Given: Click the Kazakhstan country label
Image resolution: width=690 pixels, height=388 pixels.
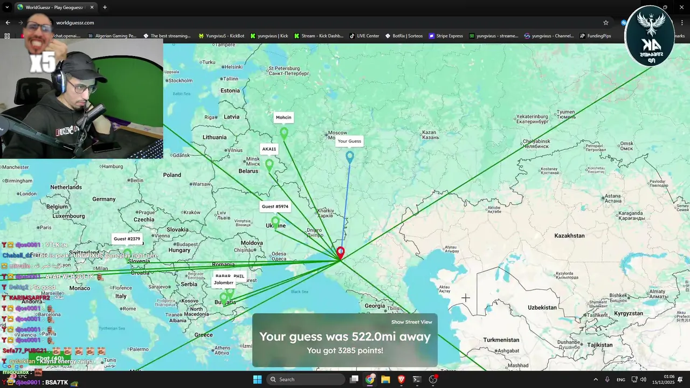Looking at the screenshot, I should [569, 235].
